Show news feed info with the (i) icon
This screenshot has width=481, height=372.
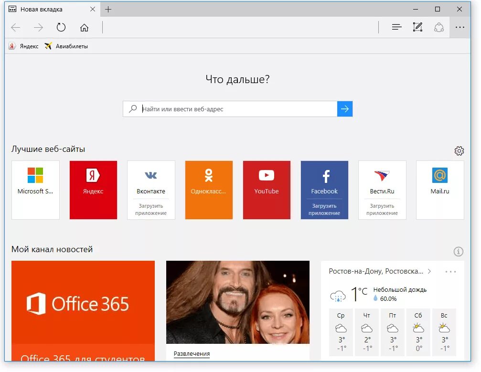coord(458,252)
